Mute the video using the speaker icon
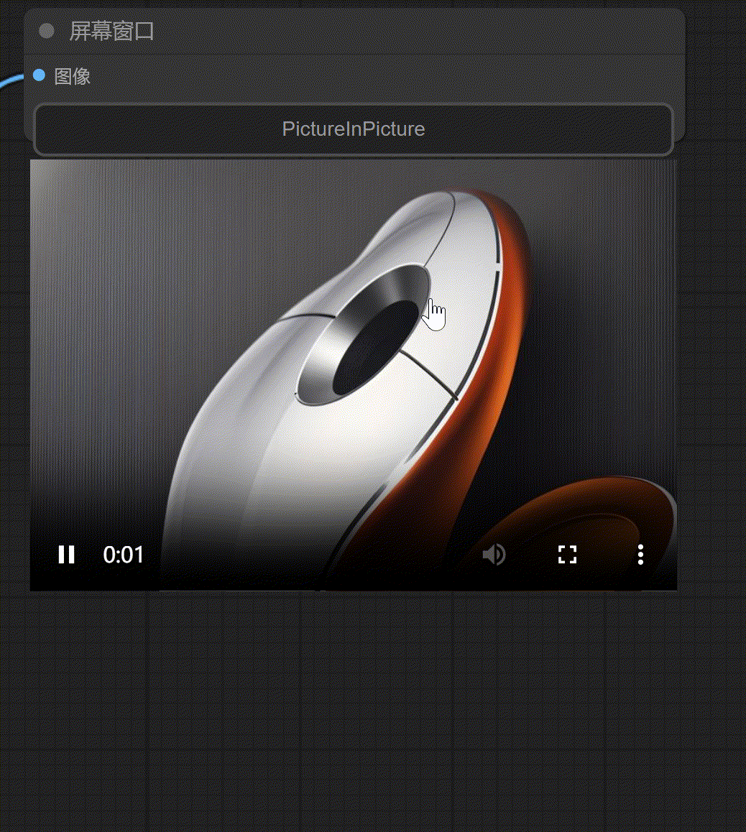Viewport: 746px width, 832px height. click(x=494, y=555)
